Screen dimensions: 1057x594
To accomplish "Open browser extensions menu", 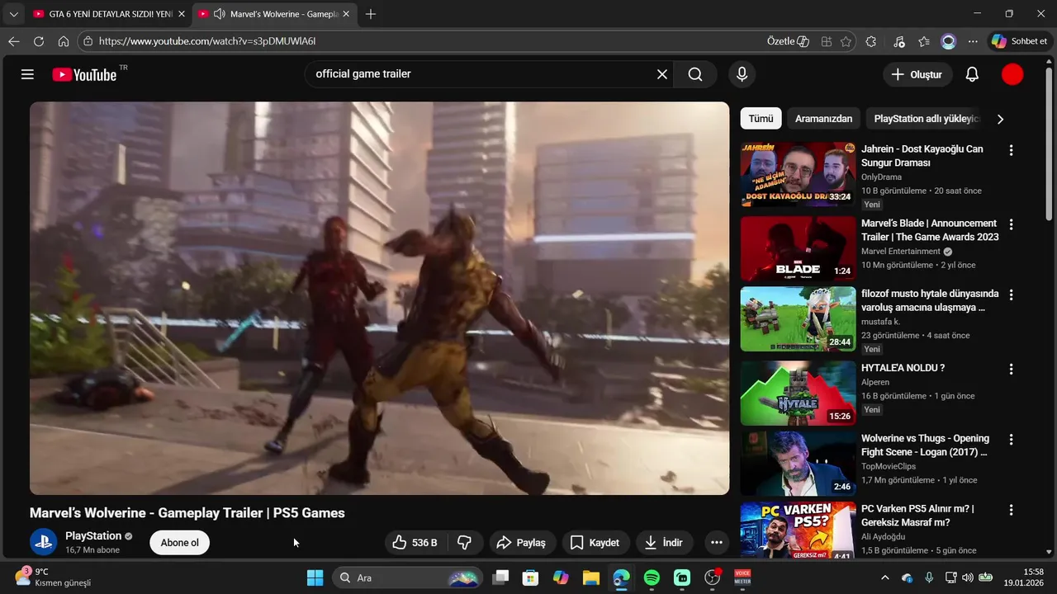I will pos(871,41).
